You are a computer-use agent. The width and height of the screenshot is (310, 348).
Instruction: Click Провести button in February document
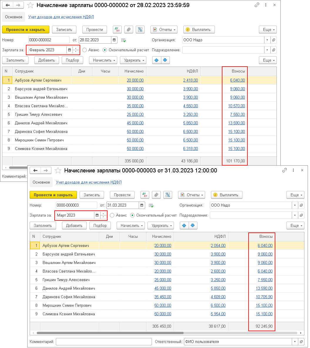tap(95, 29)
